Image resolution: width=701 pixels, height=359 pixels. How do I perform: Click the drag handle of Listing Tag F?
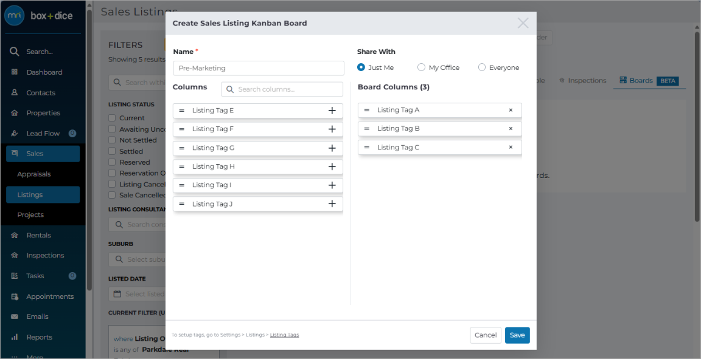pyautogui.click(x=181, y=129)
